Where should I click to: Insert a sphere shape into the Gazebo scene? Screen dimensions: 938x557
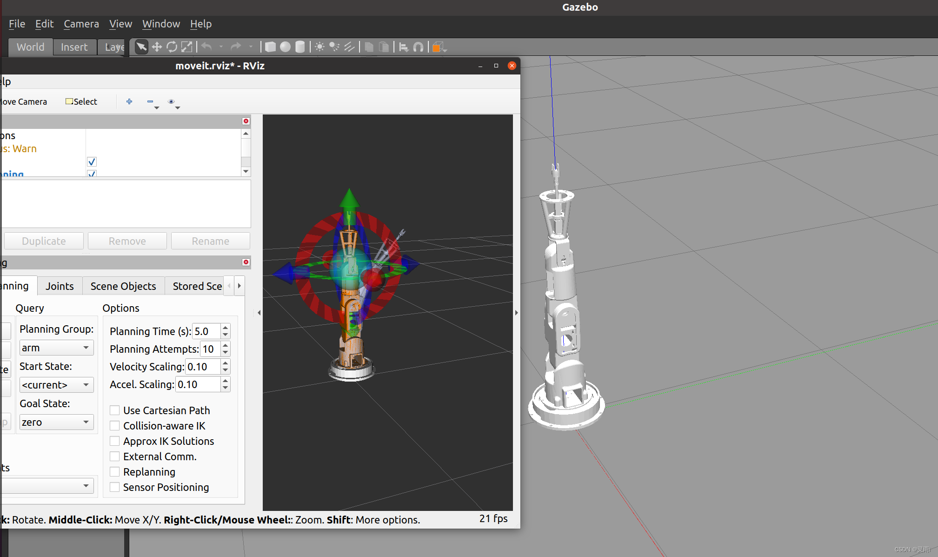(x=285, y=47)
